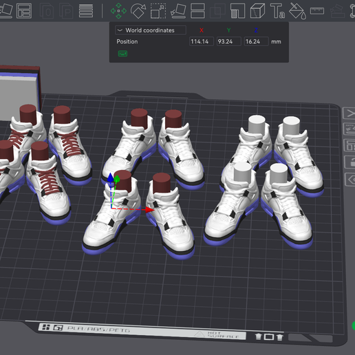Click the blue Z-axis gizmo arrow
355x355 pixels.
pos(110,177)
